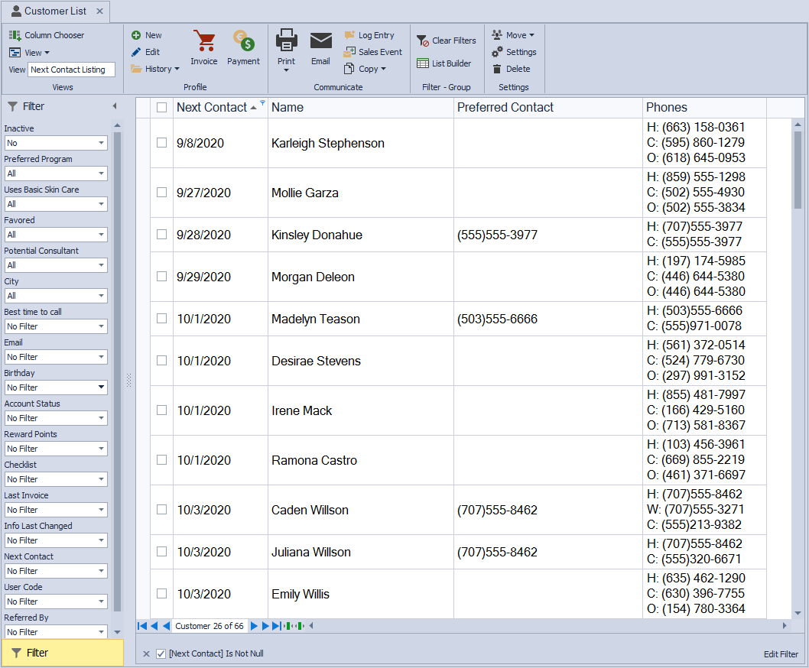The height and width of the screenshot is (668, 809).
Task: Go to next record beside the counter
Action: 254,626
